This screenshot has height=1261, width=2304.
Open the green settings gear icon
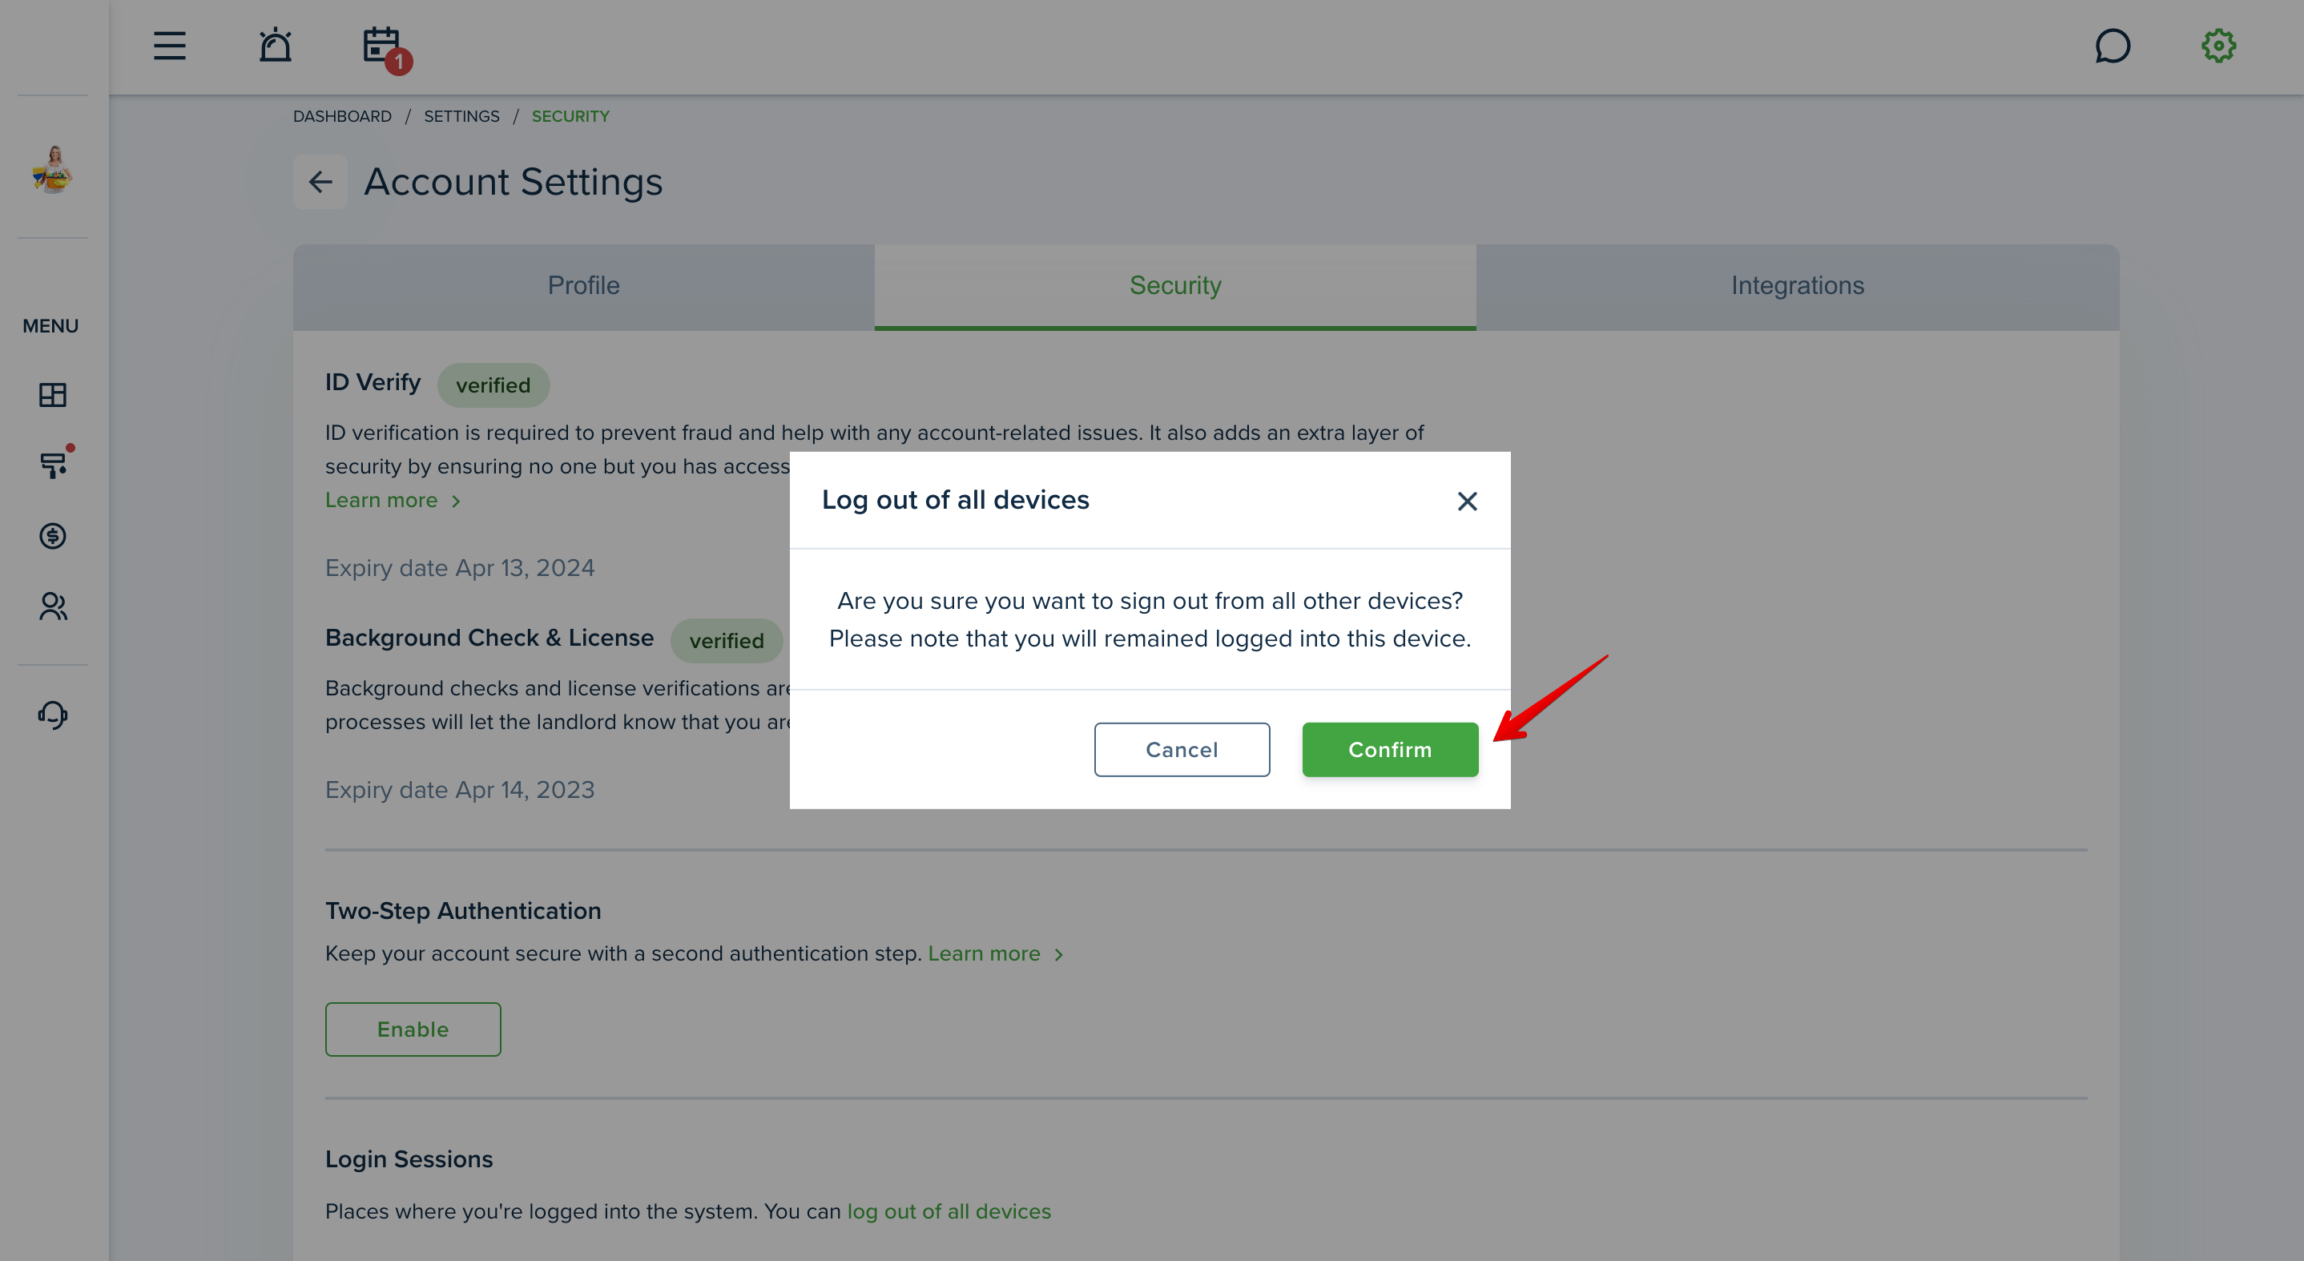[2218, 46]
